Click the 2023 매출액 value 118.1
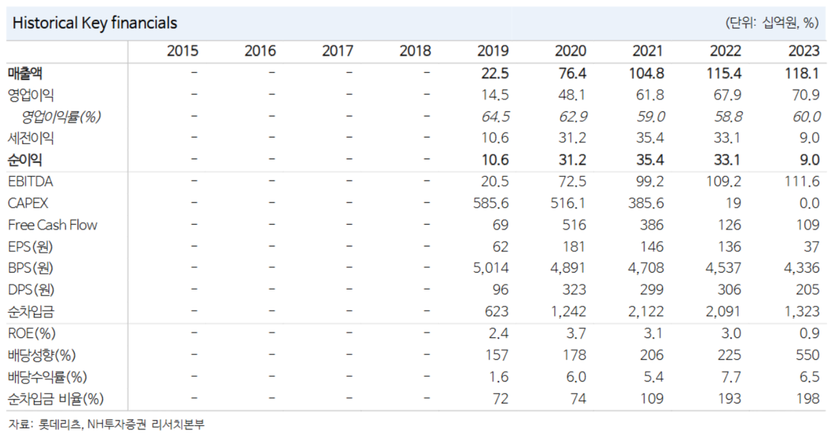839x433 pixels. coord(804,73)
